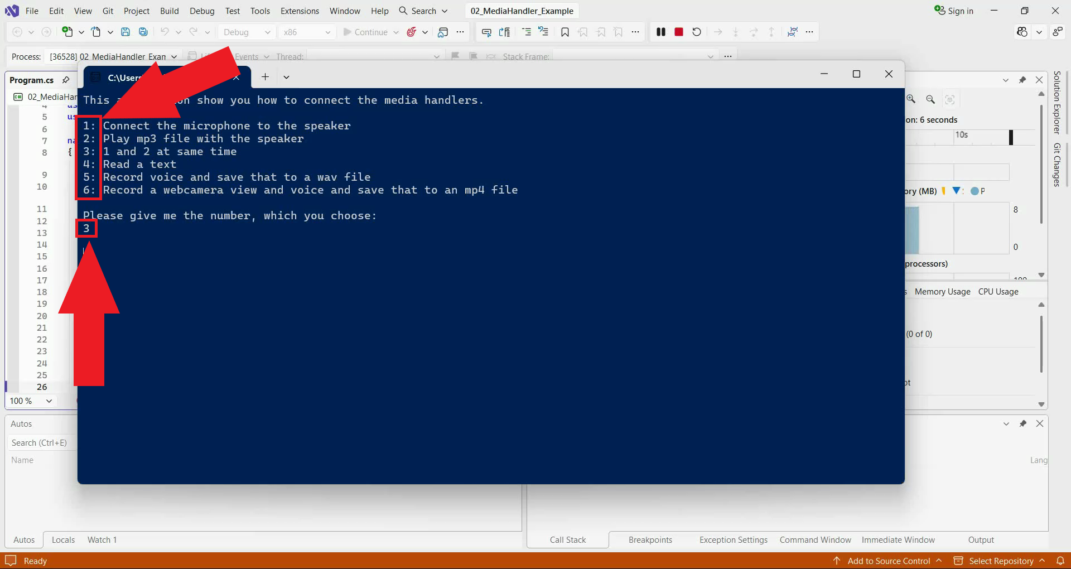Viewport: 1071px width, 569px height.
Task: Pause debugging with Break All button
Action: (661, 32)
